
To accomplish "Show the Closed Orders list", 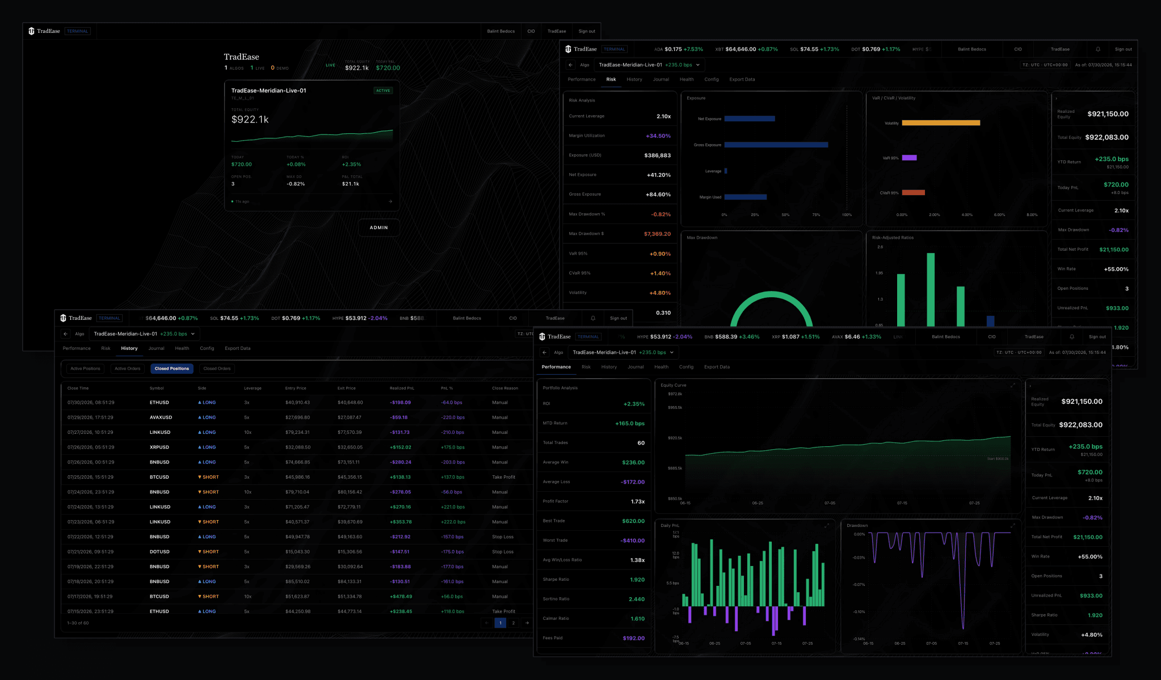I will click(x=217, y=369).
